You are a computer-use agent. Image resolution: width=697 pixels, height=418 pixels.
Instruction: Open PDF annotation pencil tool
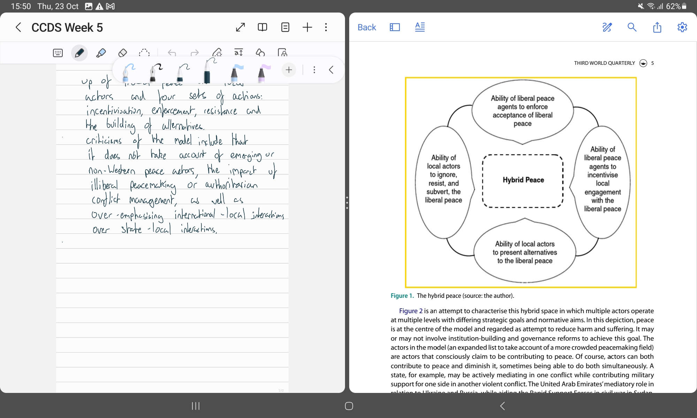pos(607,27)
